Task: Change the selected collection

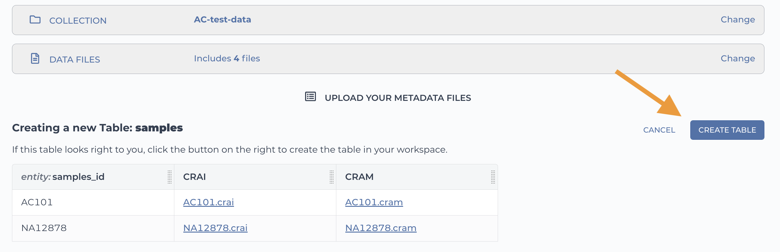Action: (x=738, y=20)
